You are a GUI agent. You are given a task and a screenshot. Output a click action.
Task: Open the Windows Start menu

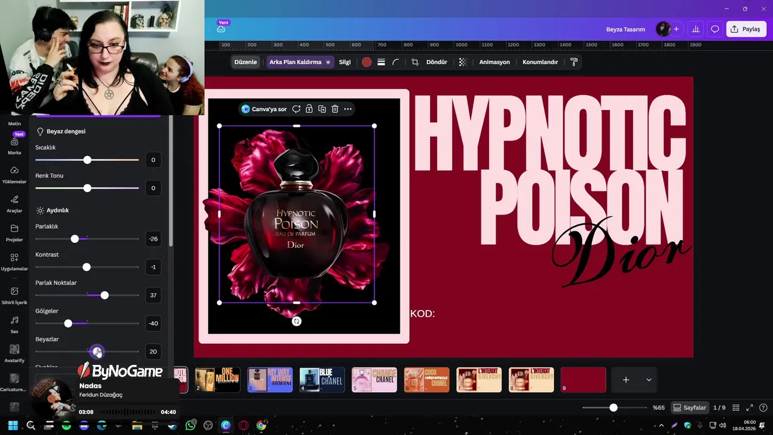13,425
